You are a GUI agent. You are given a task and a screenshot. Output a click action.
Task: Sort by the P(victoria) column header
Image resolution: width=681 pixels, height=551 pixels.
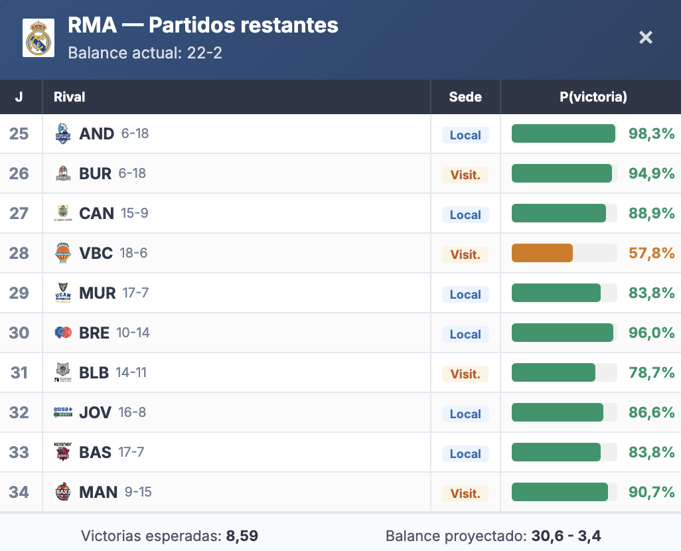pos(593,97)
